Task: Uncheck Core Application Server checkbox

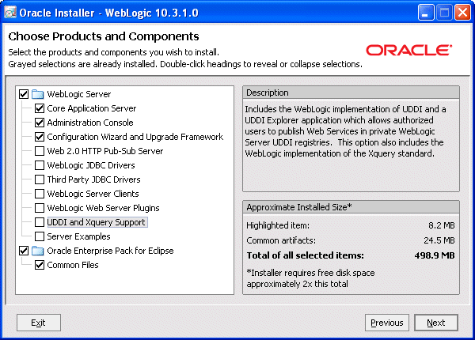Action: 40,108
